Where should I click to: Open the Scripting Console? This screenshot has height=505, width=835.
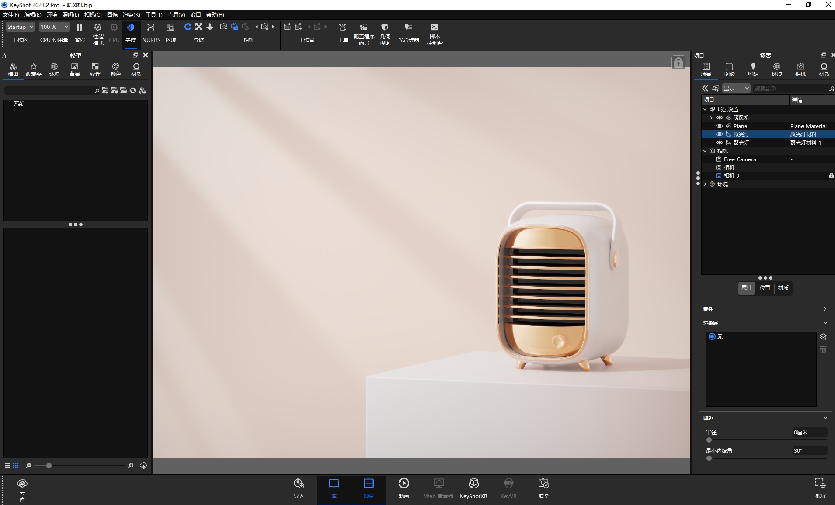click(x=435, y=28)
